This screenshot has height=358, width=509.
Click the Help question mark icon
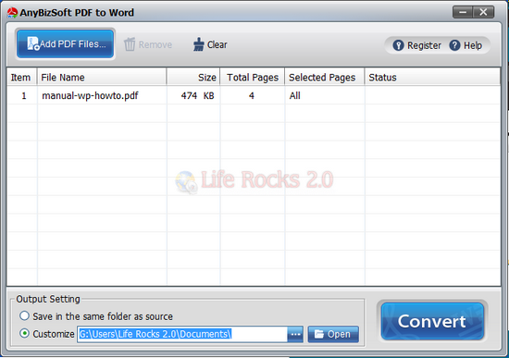[x=454, y=45]
